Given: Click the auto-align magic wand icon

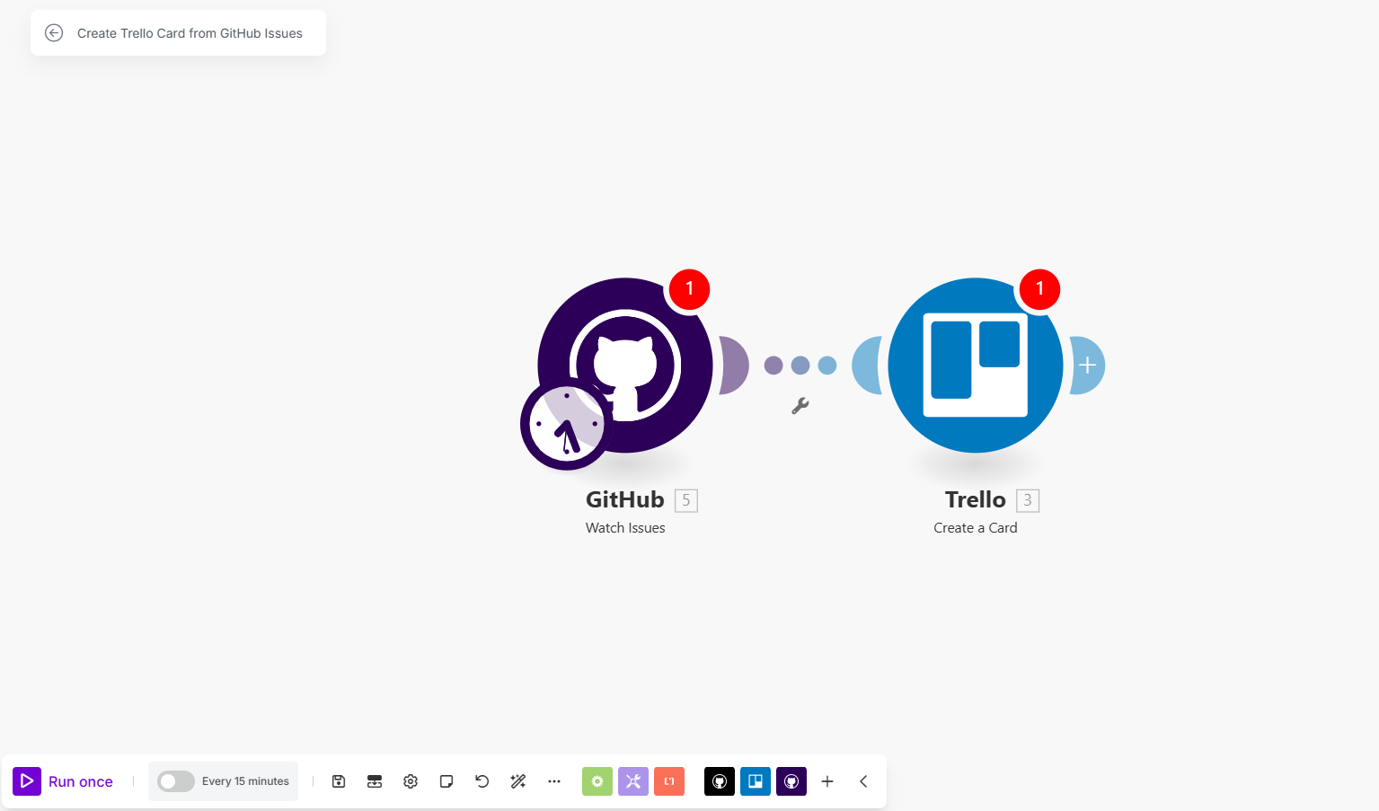Looking at the screenshot, I should [518, 781].
